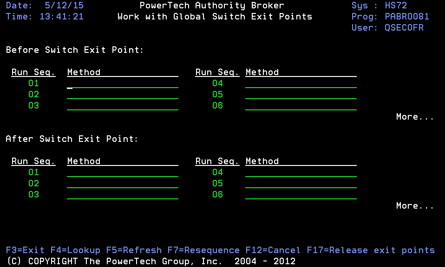The width and height of the screenshot is (445, 267).
Task: Click the After Switch sequence 04 Method field
Action: click(x=301, y=172)
